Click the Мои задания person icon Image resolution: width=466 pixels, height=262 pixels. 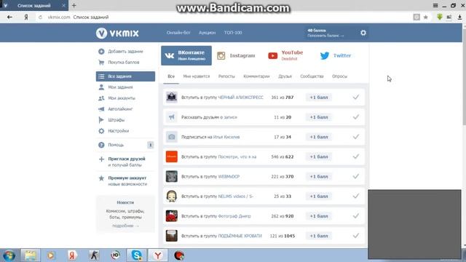click(x=101, y=87)
